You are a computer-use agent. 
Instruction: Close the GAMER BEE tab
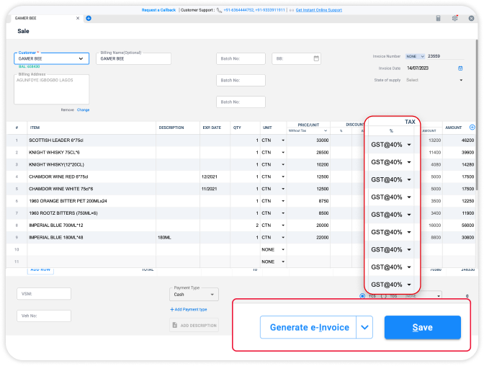click(77, 18)
